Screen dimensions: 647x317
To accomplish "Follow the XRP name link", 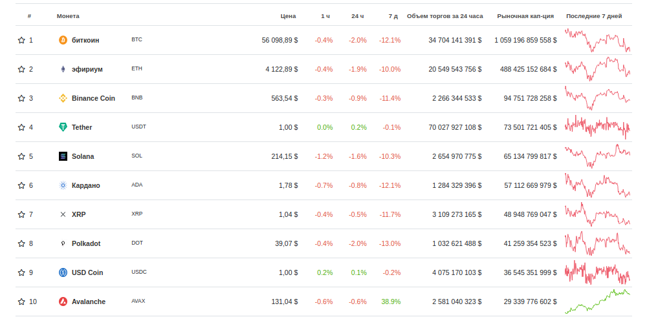I will coord(79,214).
